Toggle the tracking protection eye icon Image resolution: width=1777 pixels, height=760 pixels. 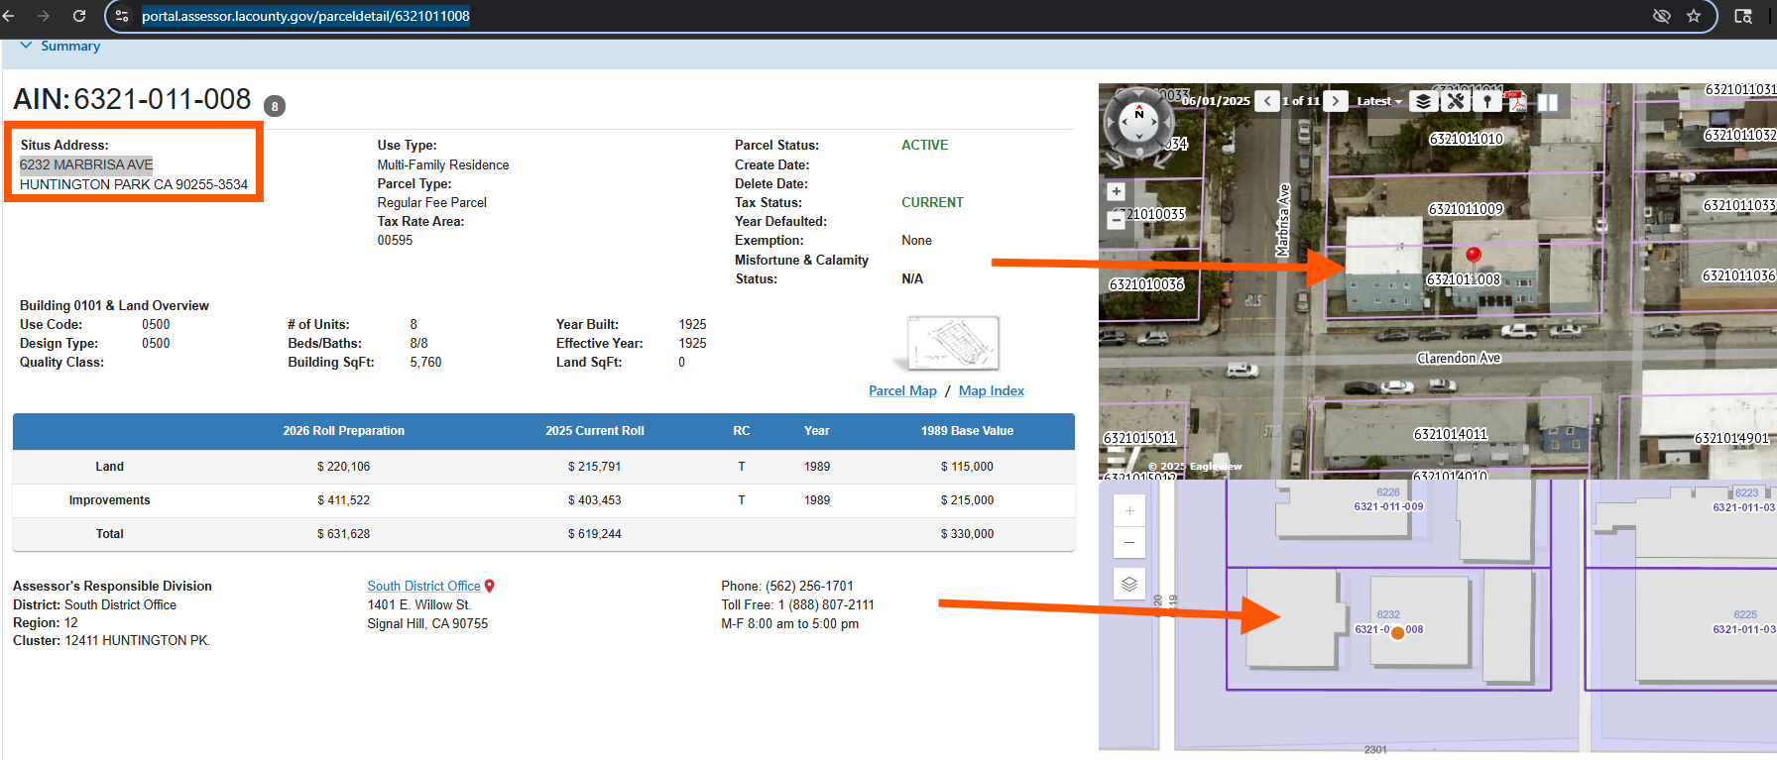pyautogui.click(x=1662, y=16)
